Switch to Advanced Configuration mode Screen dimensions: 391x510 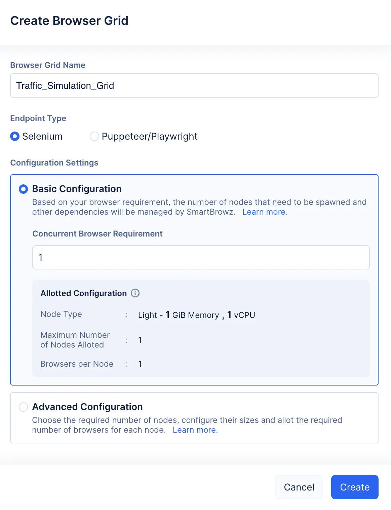[23, 407]
